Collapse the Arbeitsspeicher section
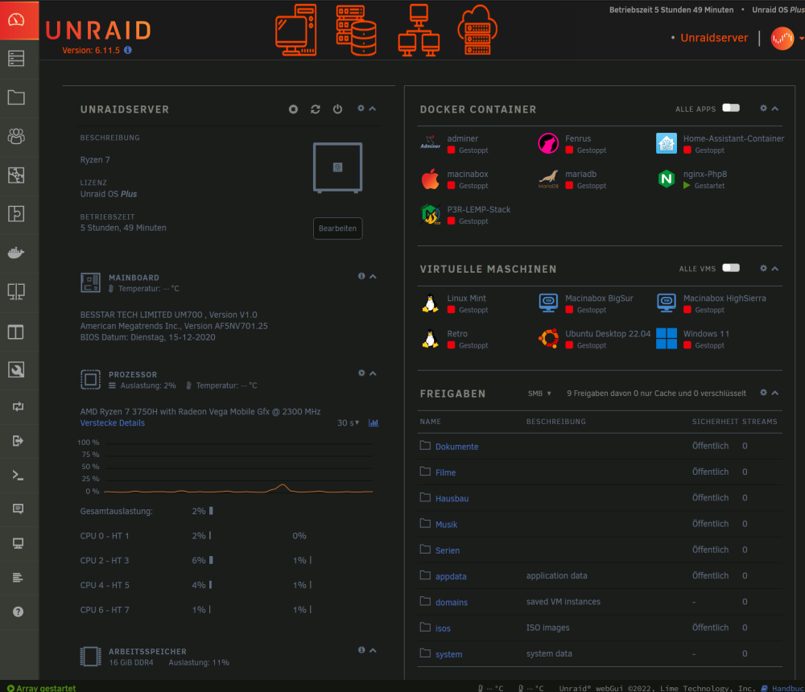 [x=374, y=650]
